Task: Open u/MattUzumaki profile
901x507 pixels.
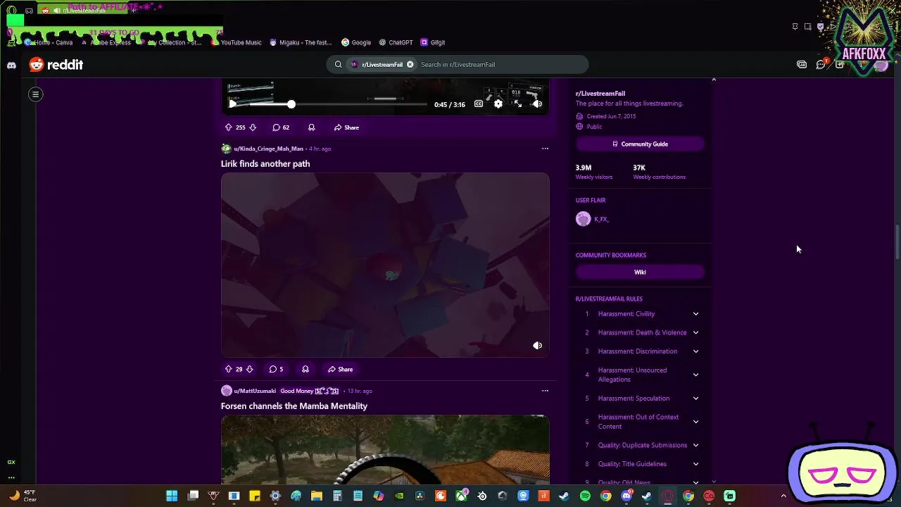Action: pos(255,391)
